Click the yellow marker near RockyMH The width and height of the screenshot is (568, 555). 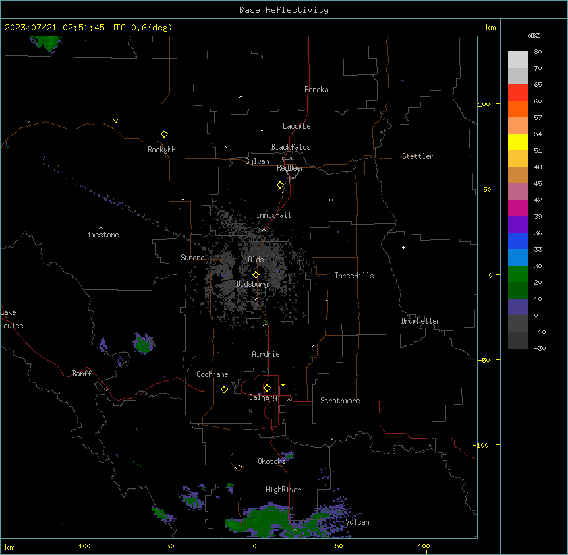(165, 134)
